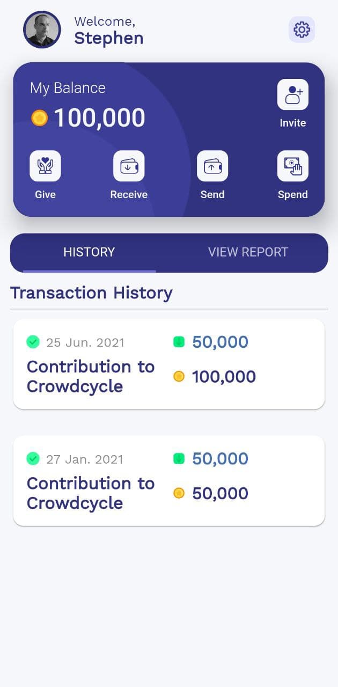
Task: Tap the Give hands-heart icon
Action: (x=45, y=166)
